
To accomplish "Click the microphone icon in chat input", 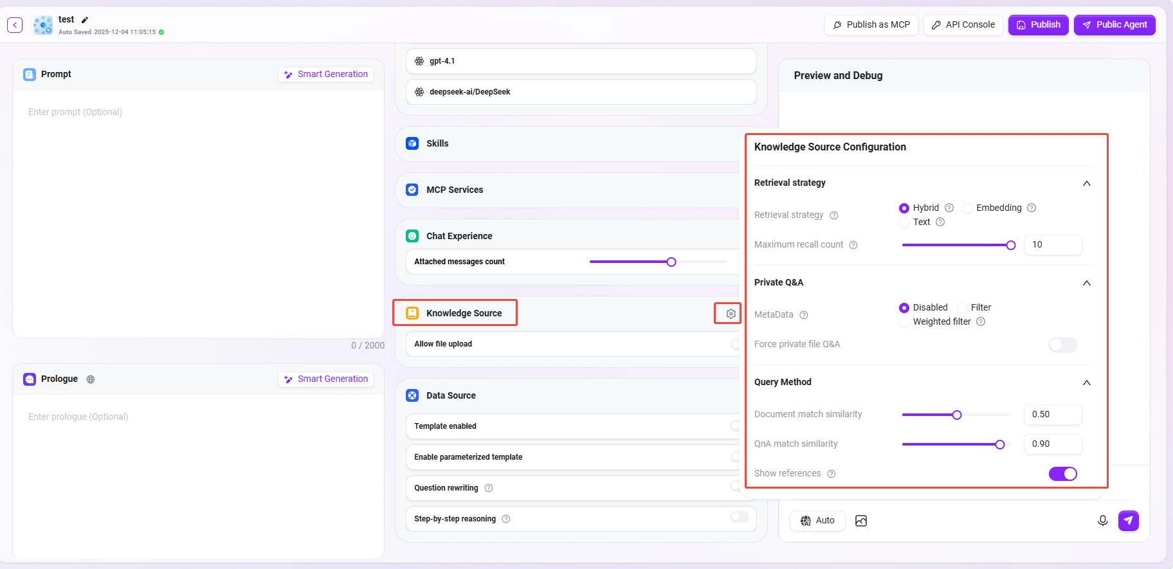I will click(1102, 521).
